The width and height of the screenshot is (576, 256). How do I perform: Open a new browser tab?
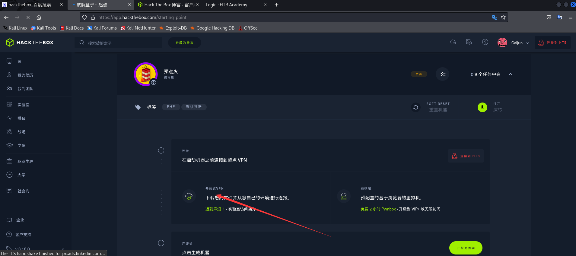coord(276,5)
